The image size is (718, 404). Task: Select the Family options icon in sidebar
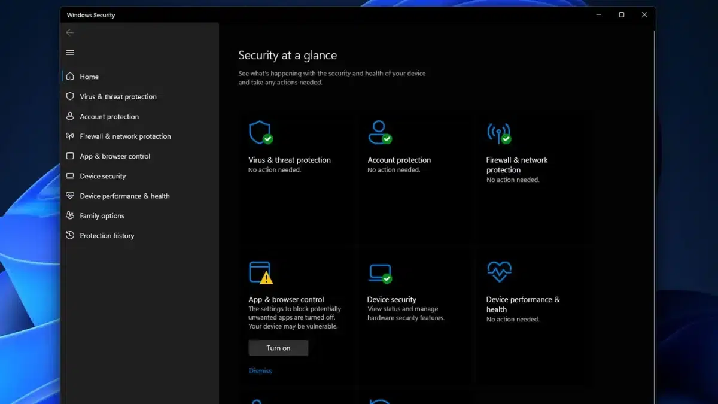(x=70, y=215)
